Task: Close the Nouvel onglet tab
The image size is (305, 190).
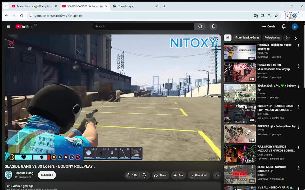Action: point(156,6)
